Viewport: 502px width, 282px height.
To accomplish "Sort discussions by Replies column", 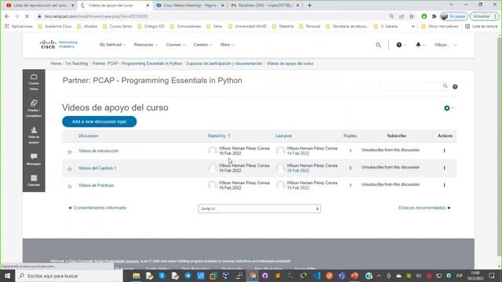I will (350, 136).
